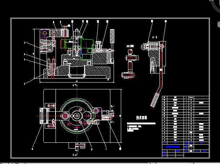Image resolution: width=220 pixels, height=164 pixels.
Task: Select the magenta pivot circle in front view
Action: 45,34
